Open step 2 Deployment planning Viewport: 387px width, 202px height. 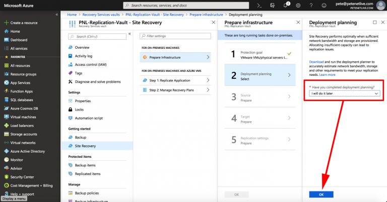pyautogui.click(x=260, y=75)
